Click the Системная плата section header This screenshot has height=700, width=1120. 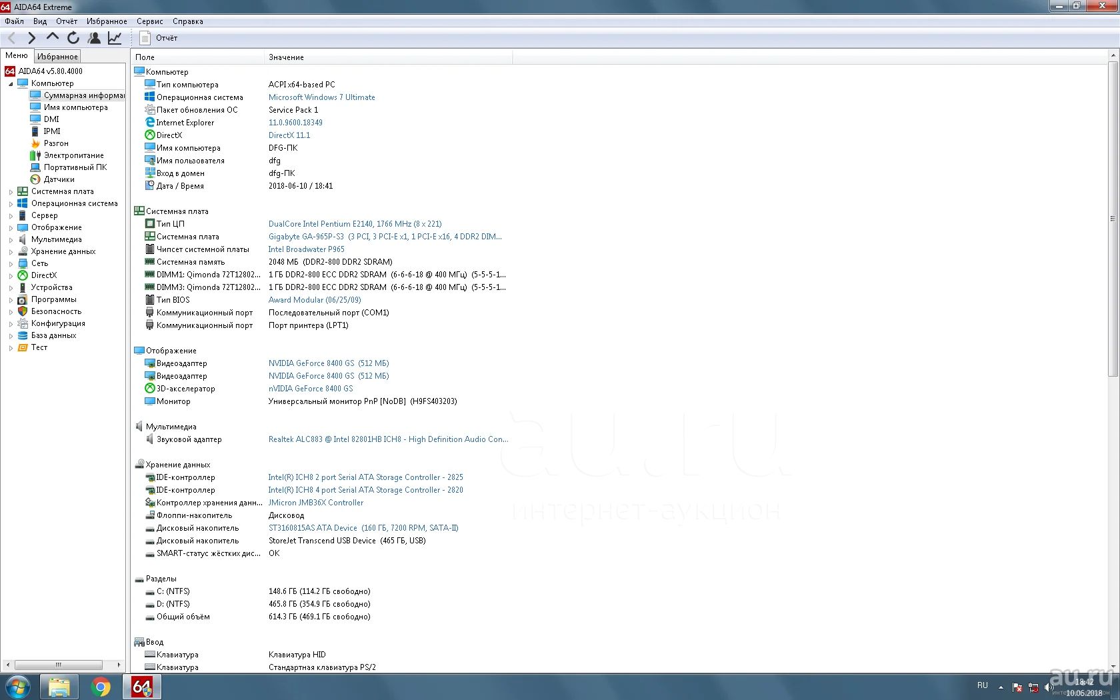click(171, 211)
